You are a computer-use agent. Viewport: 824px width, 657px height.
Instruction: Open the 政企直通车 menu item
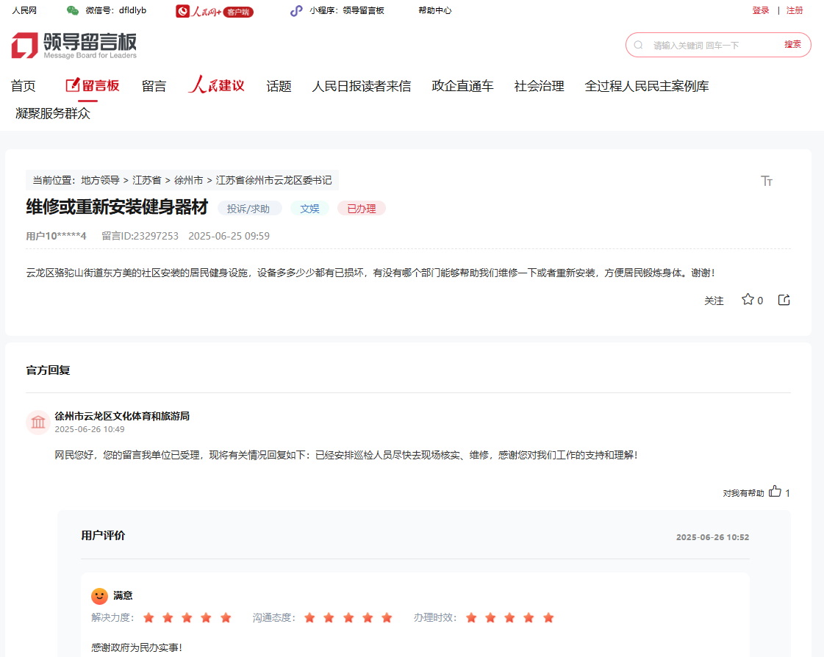[x=462, y=86]
